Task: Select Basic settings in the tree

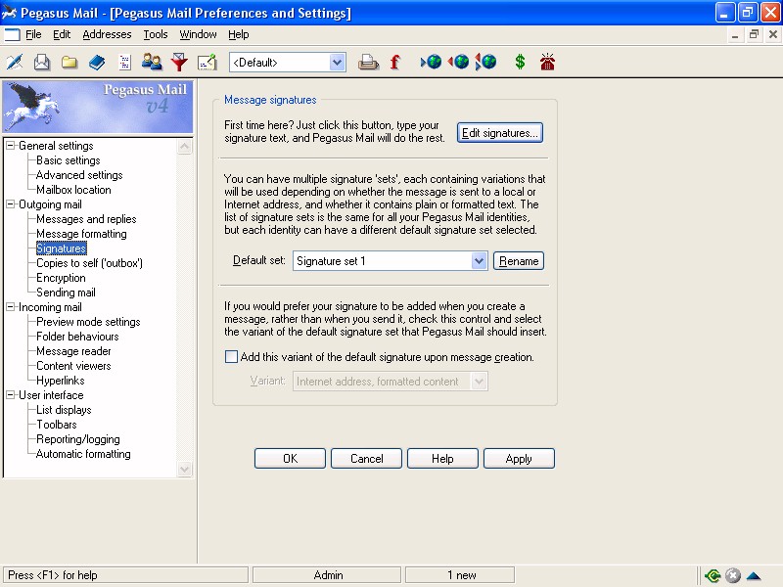Action: coord(69,160)
